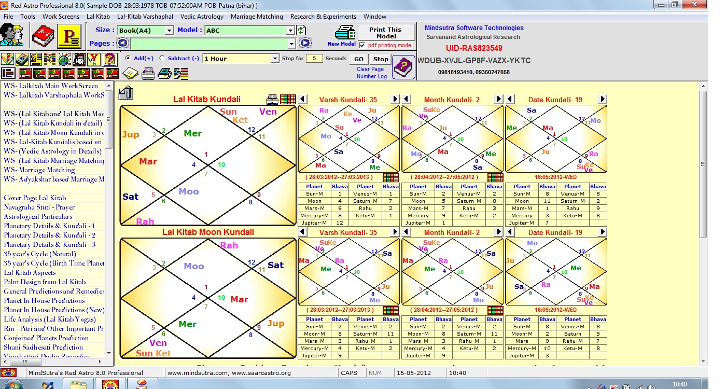Click the green book with pencil toolbar icon

pos(22,59)
